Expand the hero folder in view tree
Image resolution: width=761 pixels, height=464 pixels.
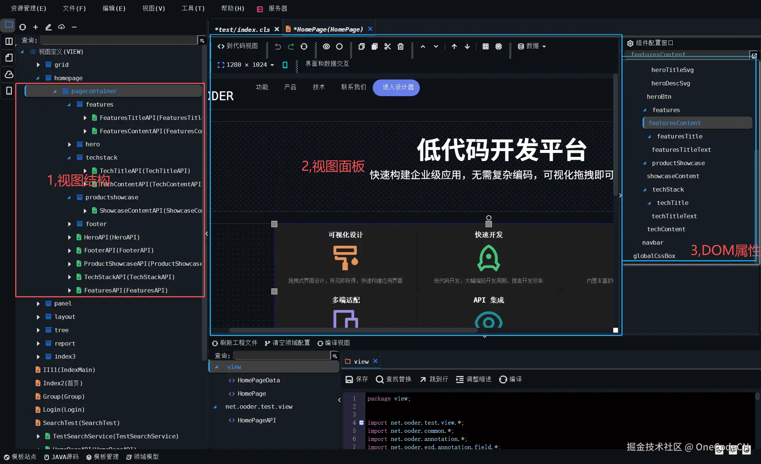point(69,144)
